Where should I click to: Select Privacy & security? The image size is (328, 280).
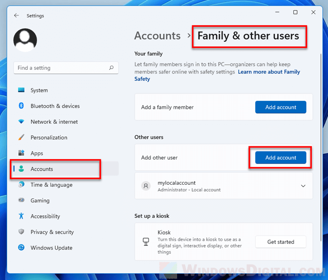coord(66,232)
